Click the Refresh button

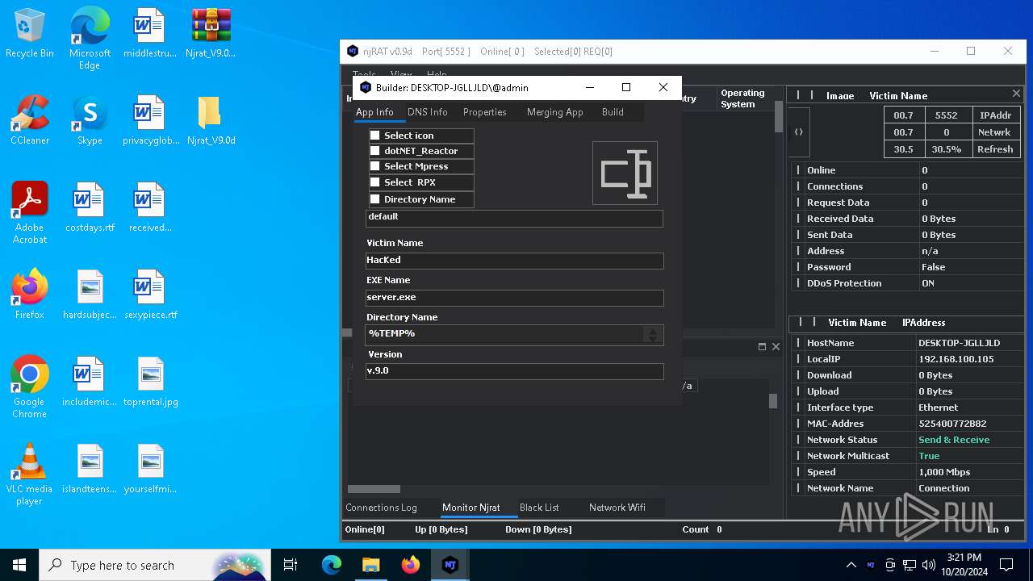pos(995,148)
